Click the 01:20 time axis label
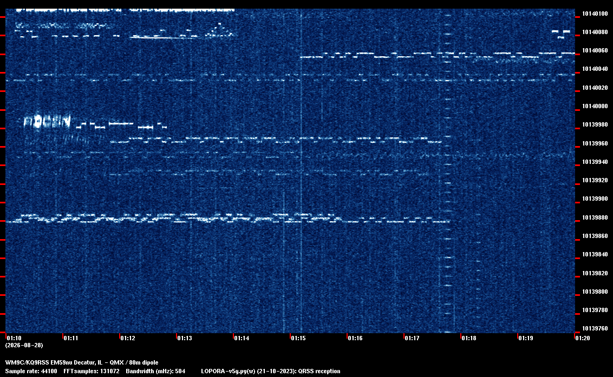 [x=583, y=338]
